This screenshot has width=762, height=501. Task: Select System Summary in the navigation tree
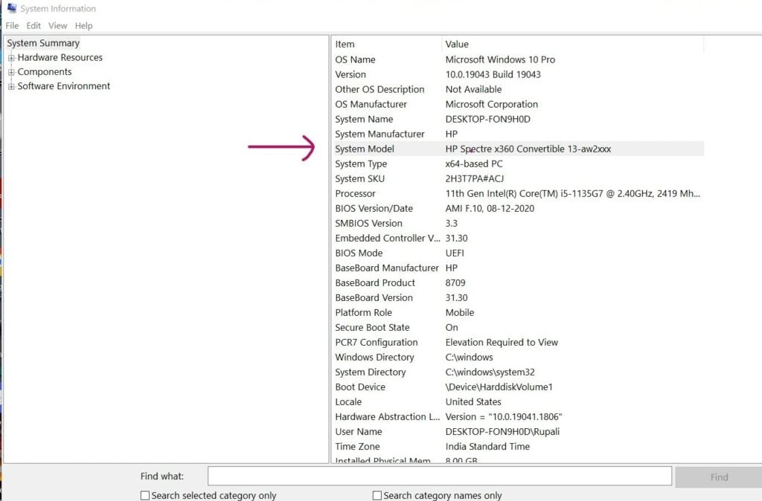42,43
